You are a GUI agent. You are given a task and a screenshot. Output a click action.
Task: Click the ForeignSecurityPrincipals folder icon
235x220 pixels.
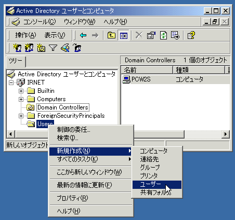[31, 116]
